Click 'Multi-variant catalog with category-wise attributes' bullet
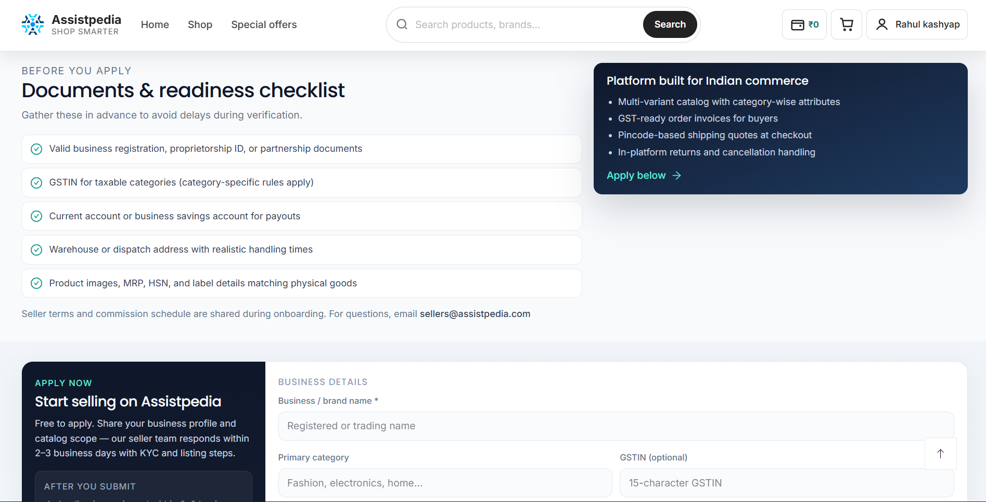This screenshot has height=502, width=986. 729,102
